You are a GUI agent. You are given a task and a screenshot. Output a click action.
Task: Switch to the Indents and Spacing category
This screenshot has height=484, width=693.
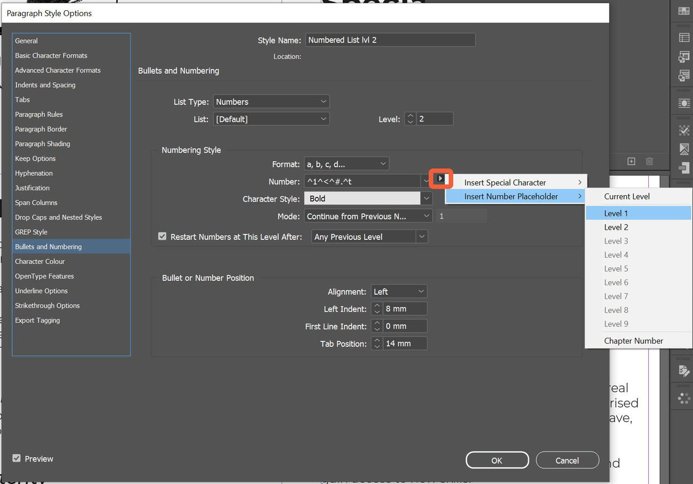point(45,84)
